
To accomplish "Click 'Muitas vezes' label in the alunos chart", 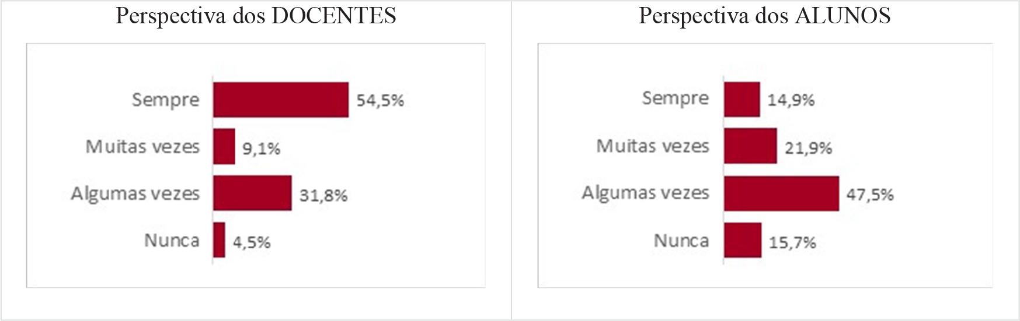I will pos(652,146).
